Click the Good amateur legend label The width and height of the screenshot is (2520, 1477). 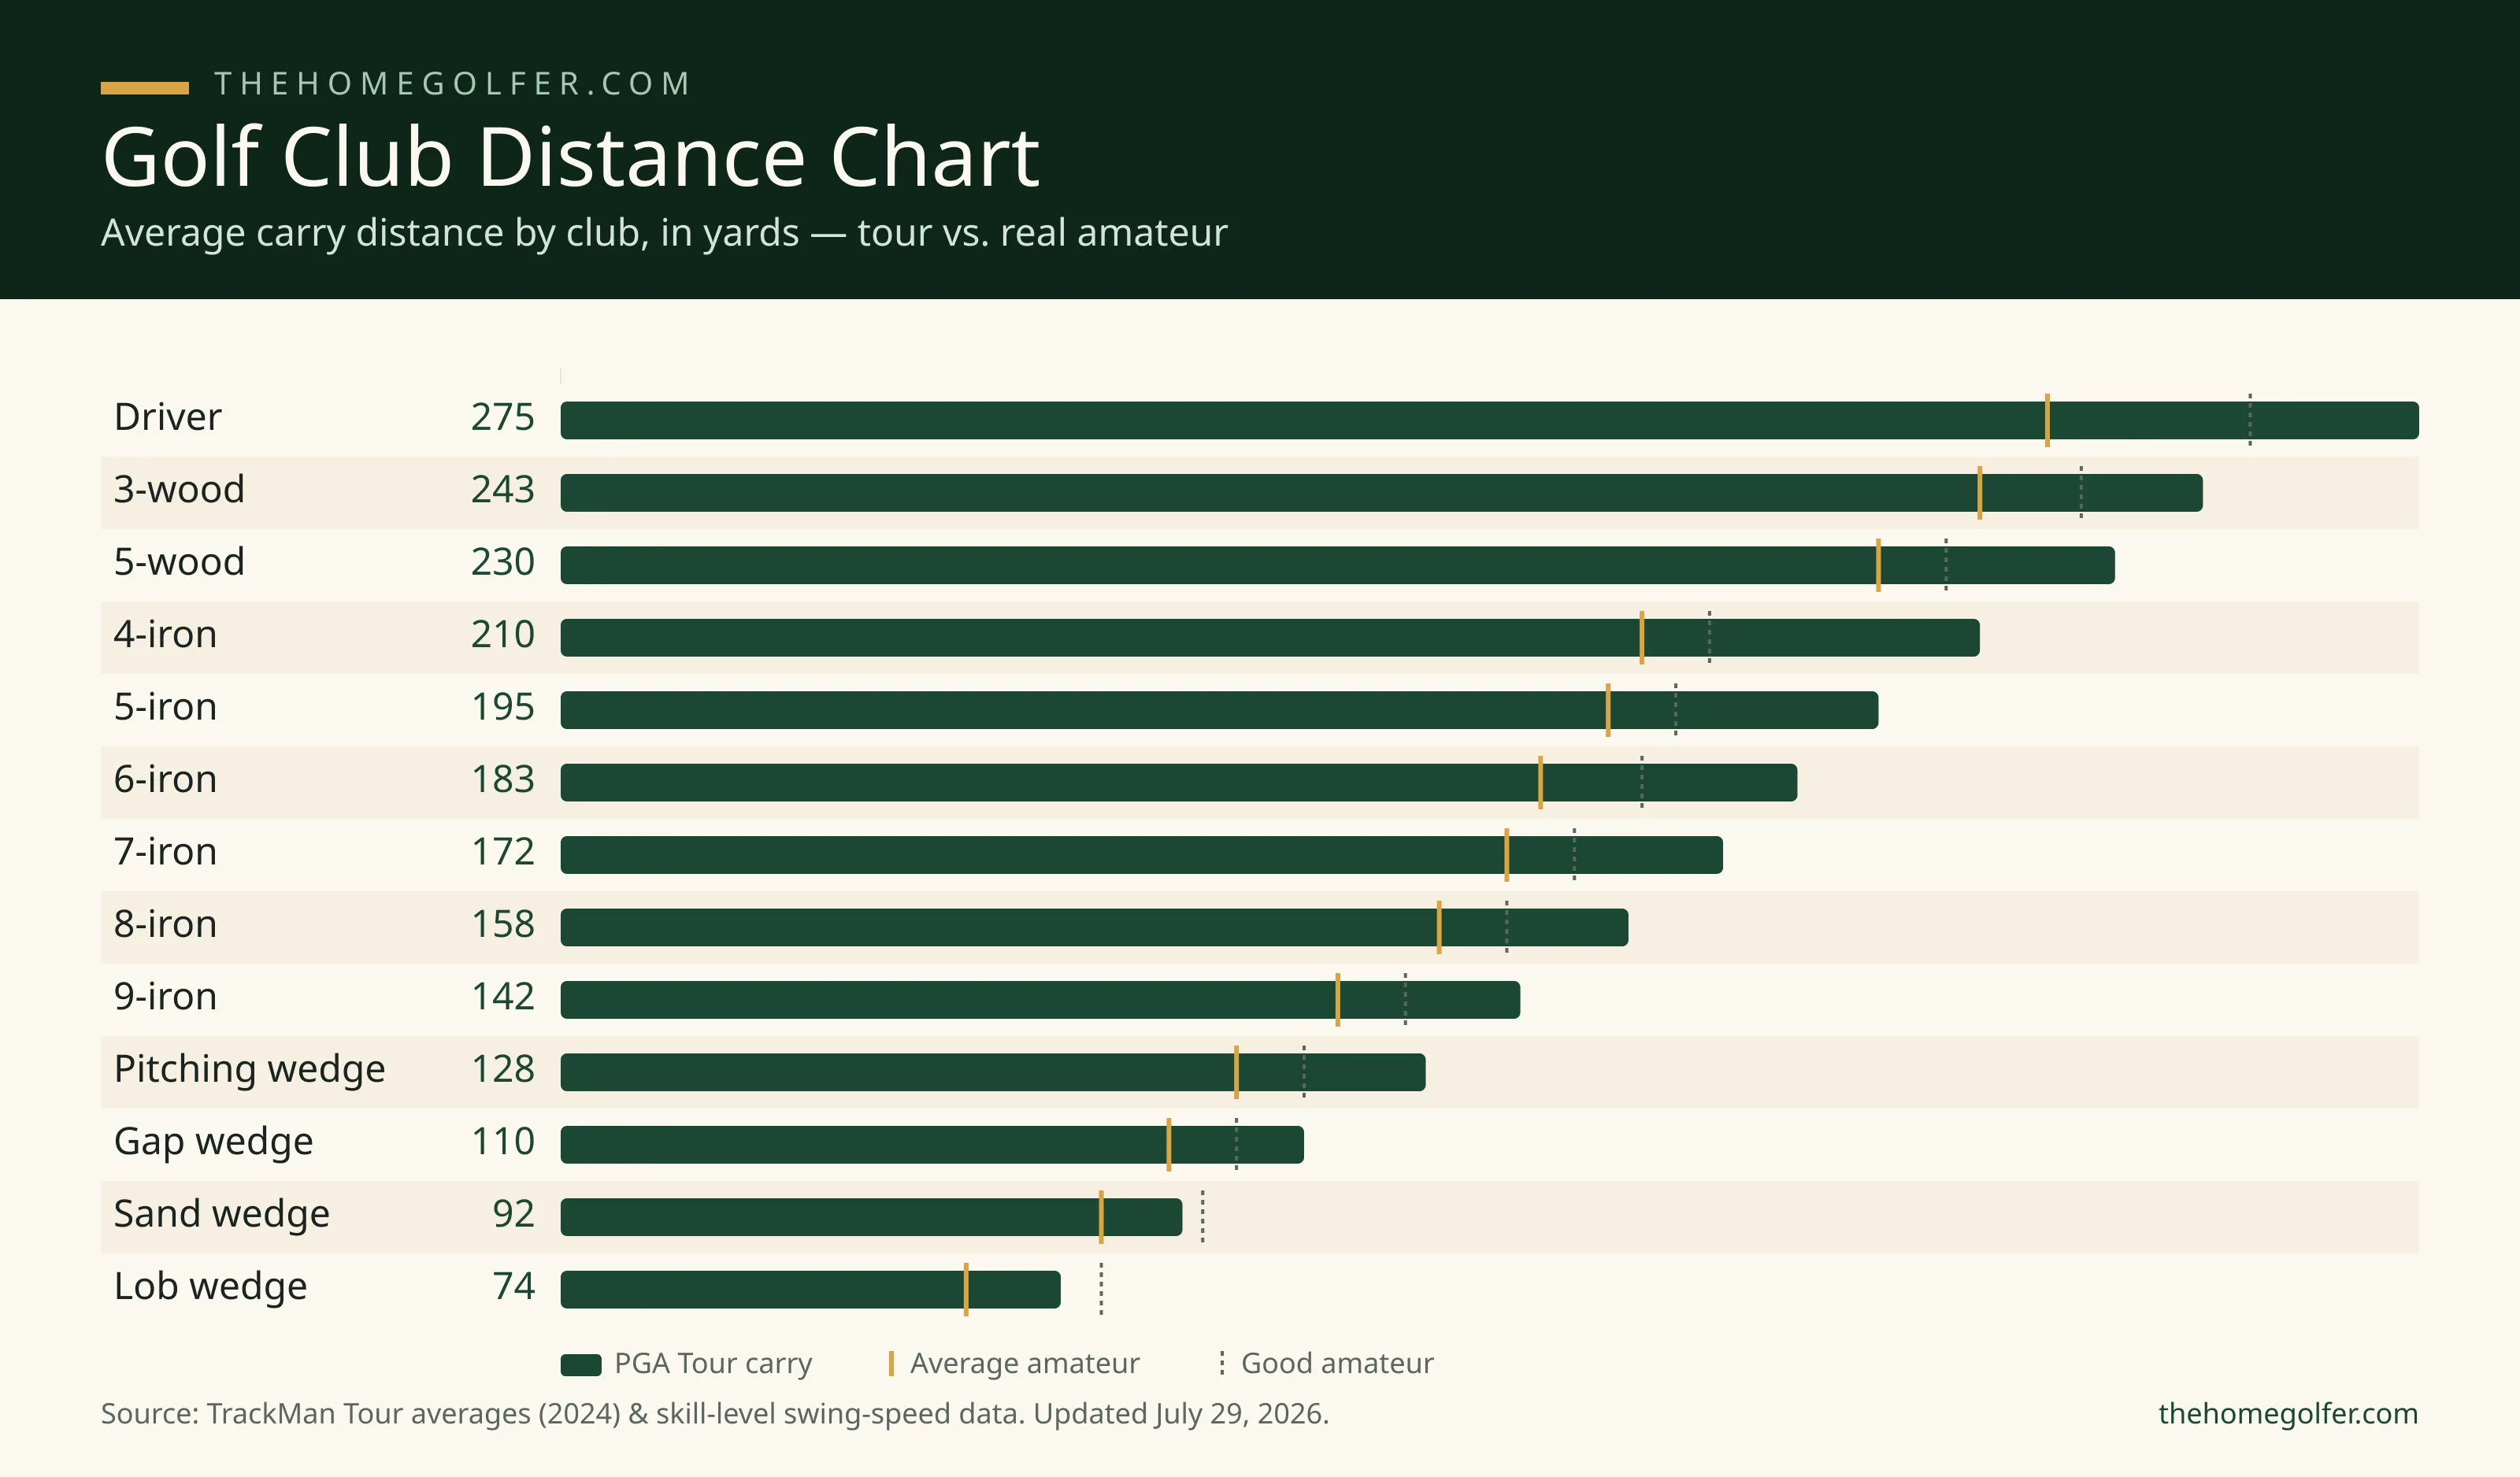pyautogui.click(x=1338, y=1364)
